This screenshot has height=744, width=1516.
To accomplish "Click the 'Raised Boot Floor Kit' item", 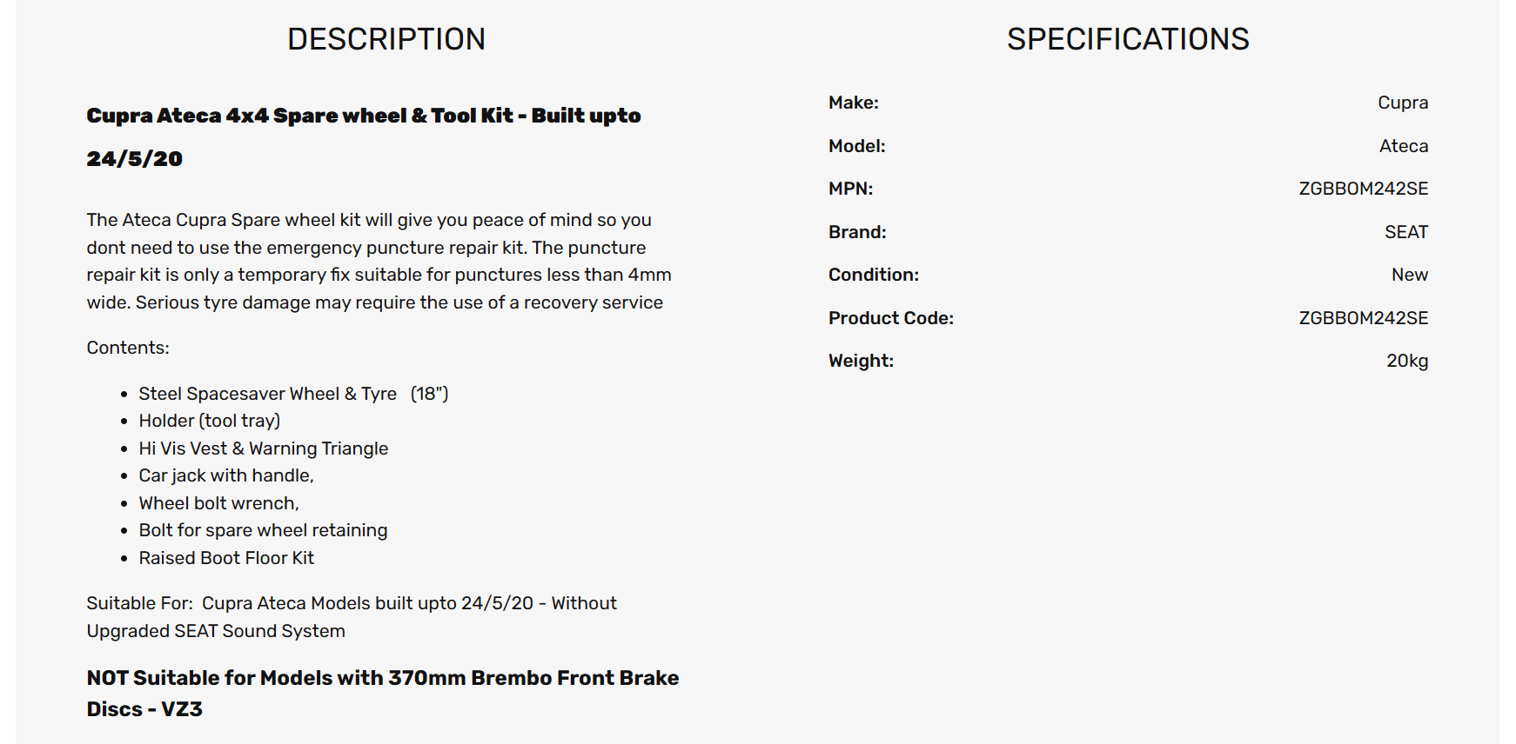I will tap(226, 558).
